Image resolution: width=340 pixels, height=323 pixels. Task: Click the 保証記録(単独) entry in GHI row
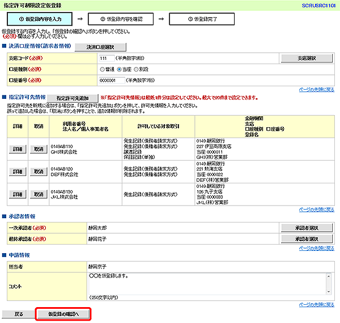(x=139, y=157)
